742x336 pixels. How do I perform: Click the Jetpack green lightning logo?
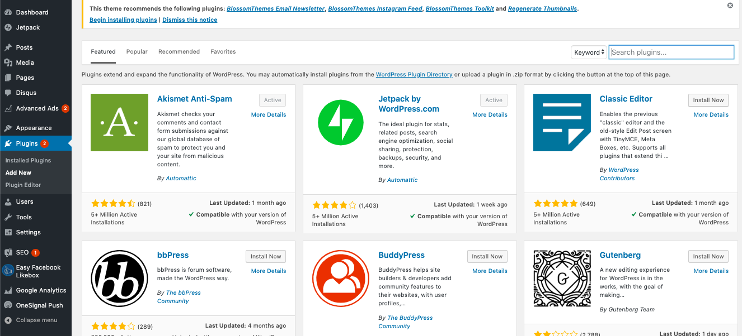(x=341, y=122)
